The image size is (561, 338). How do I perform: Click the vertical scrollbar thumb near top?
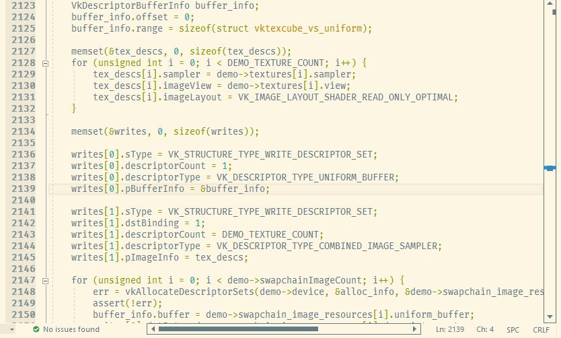[555, 11]
